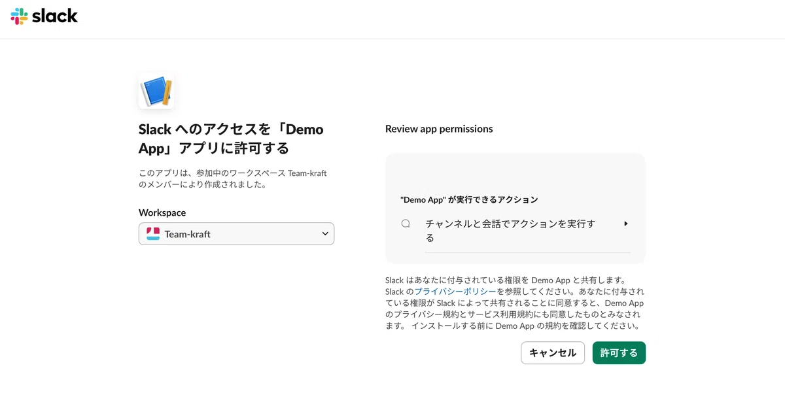Viewport: 785px width, 406px height.
Task: Expand チャンネルと会話でアクションを実行する permission row
Action: tap(515, 231)
